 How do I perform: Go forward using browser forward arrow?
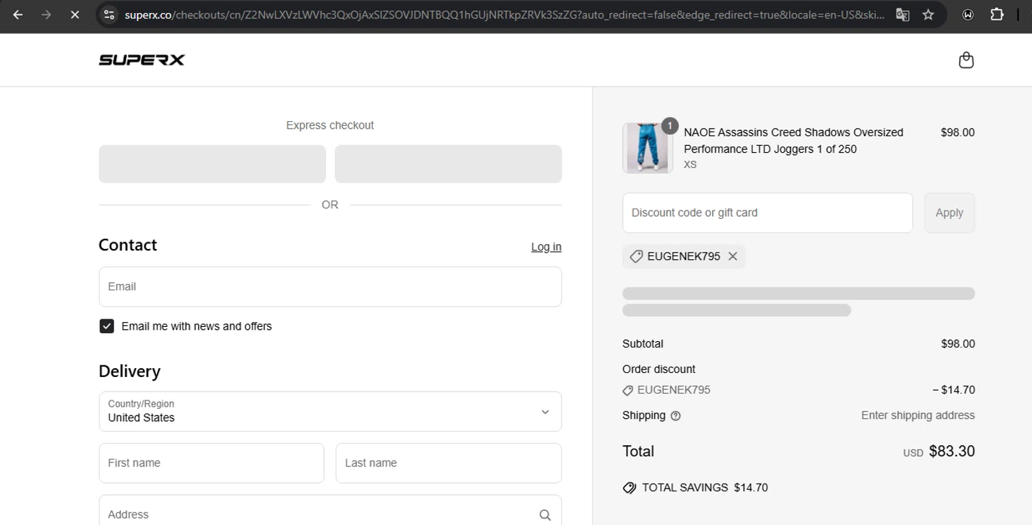coord(46,14)
